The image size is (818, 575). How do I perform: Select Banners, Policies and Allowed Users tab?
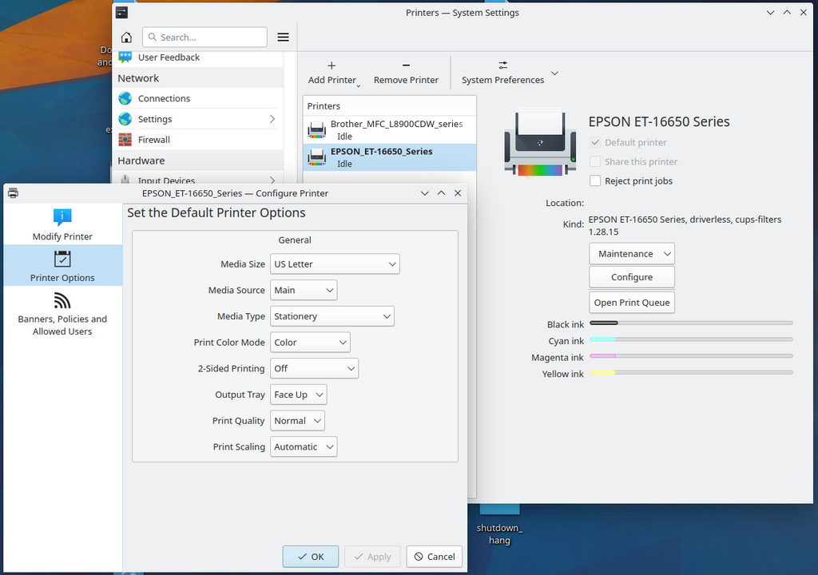[x=62, y=313]
